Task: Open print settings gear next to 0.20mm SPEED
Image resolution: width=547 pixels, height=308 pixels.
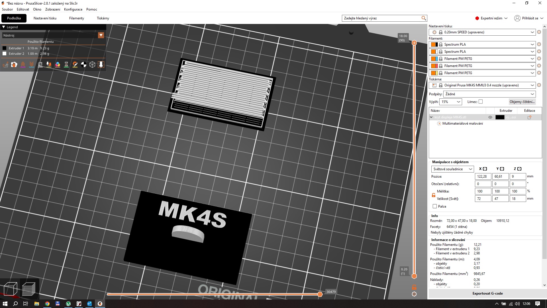Action: (539, 32)
